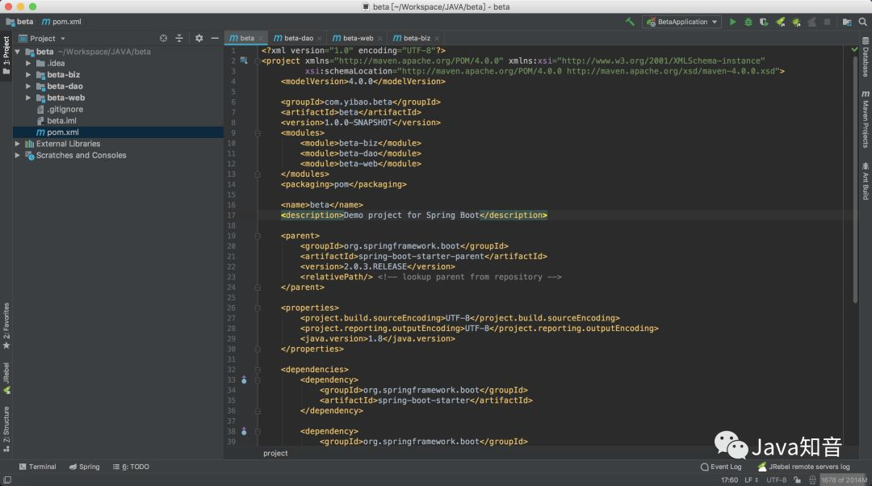
Task: Close the beta-biz tab
Action: coord(437,39)
